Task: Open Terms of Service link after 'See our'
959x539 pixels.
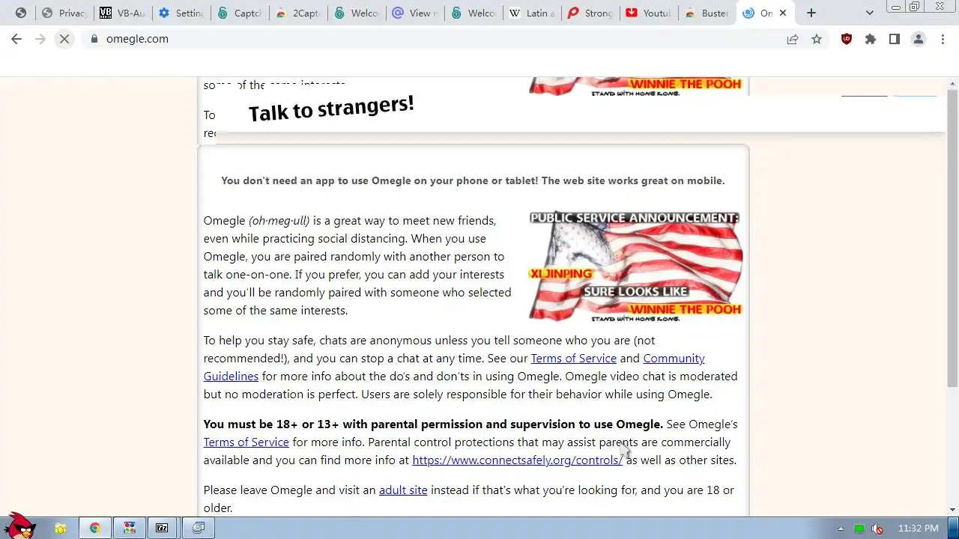Action: tap(573, 359)
